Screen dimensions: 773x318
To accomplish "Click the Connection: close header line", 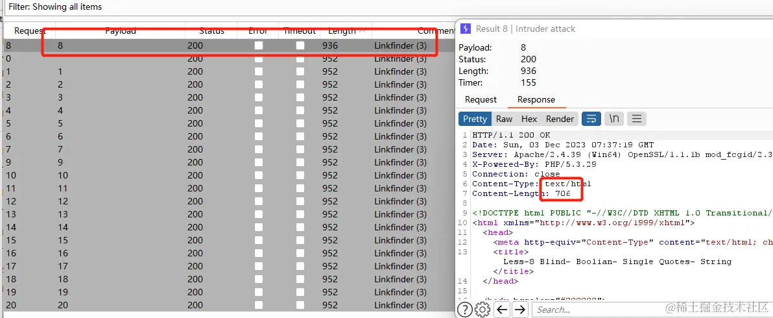I will point(516,174).
